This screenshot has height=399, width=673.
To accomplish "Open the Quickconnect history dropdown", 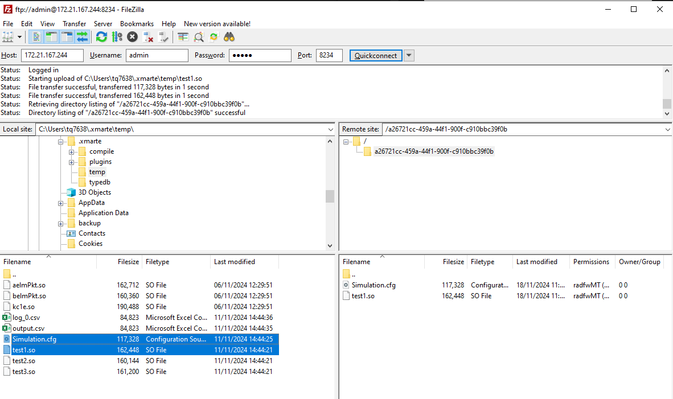I will point(408,55).
